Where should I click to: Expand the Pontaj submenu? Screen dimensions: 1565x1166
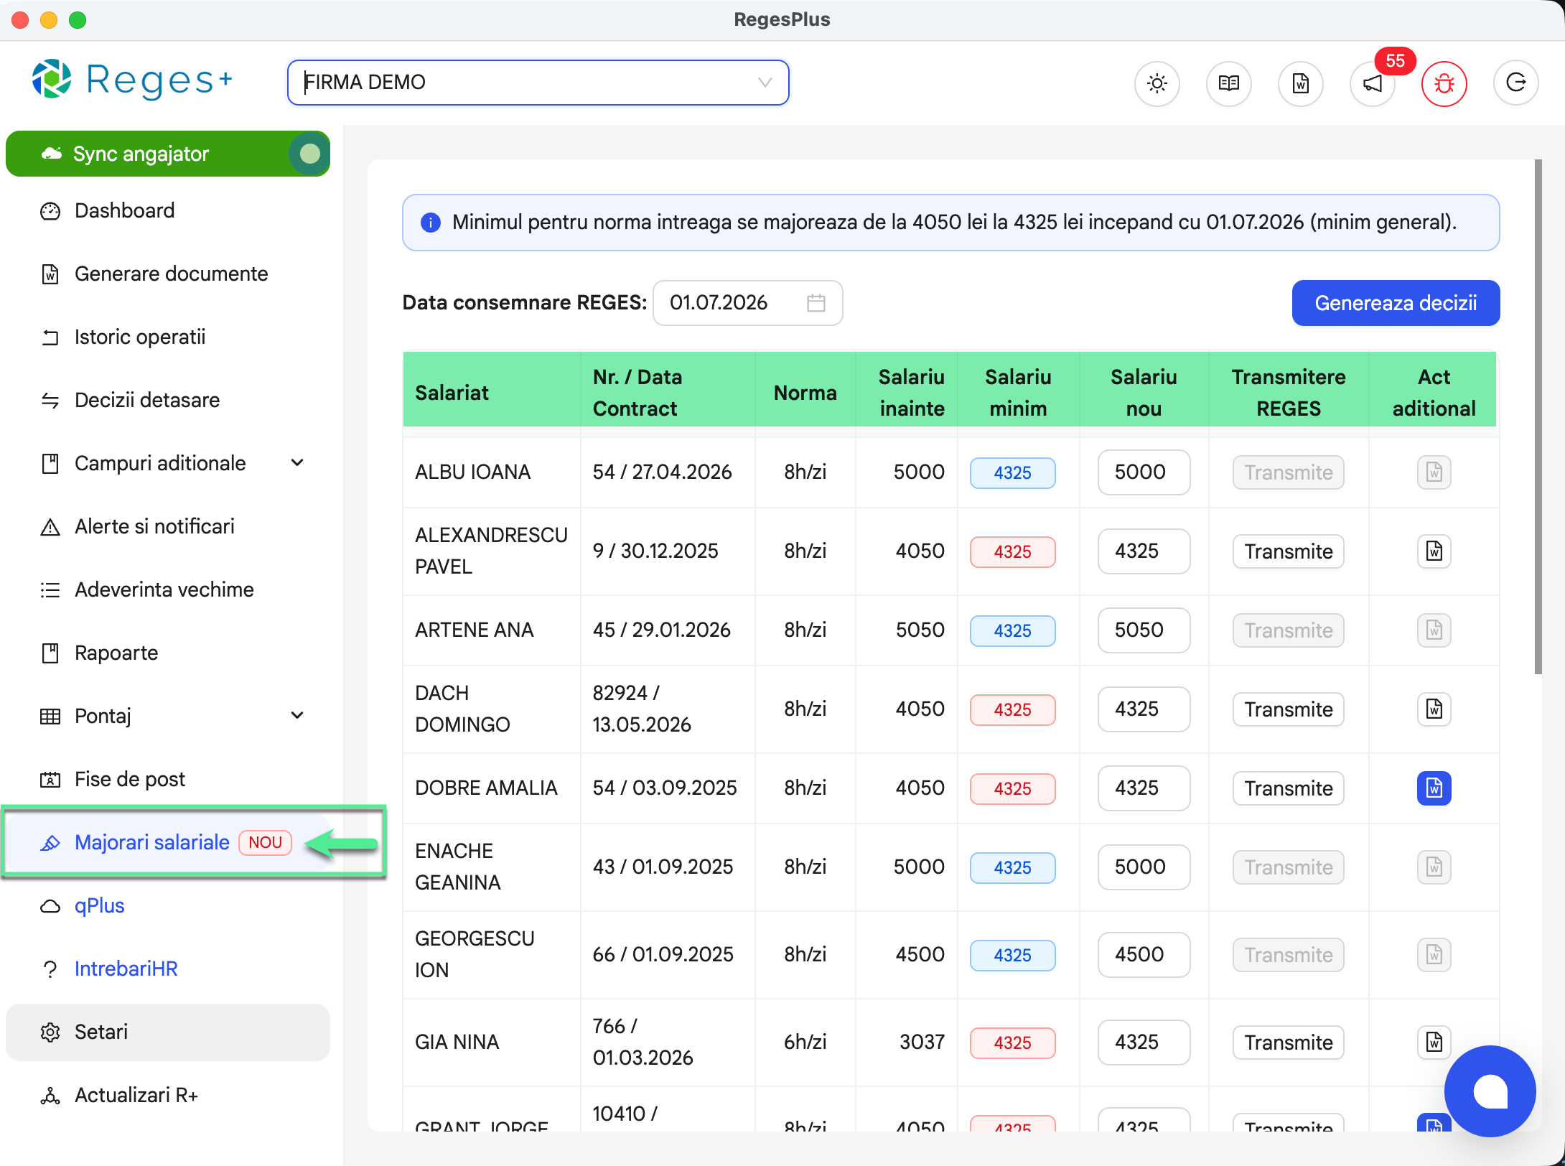(297, 716)
